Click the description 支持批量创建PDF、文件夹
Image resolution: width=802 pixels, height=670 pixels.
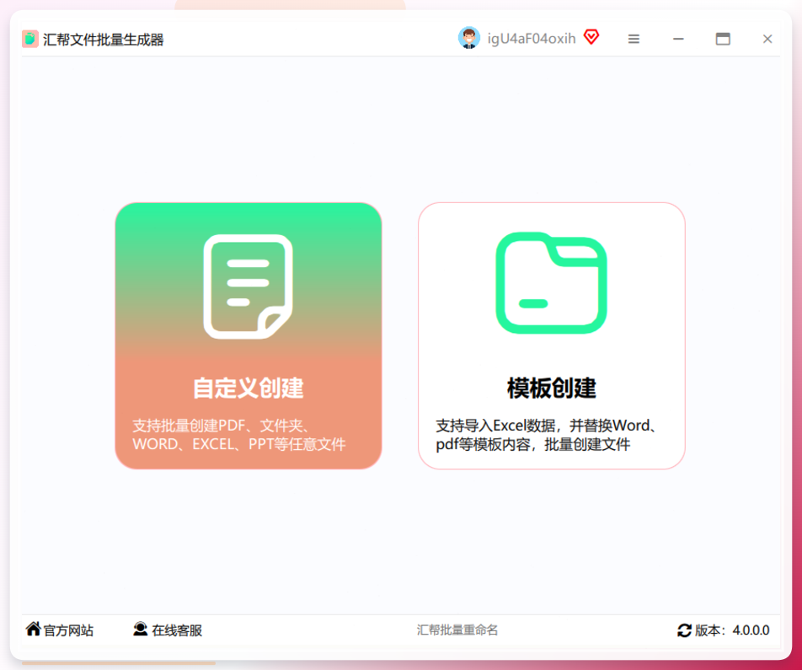tap(239, 435)
